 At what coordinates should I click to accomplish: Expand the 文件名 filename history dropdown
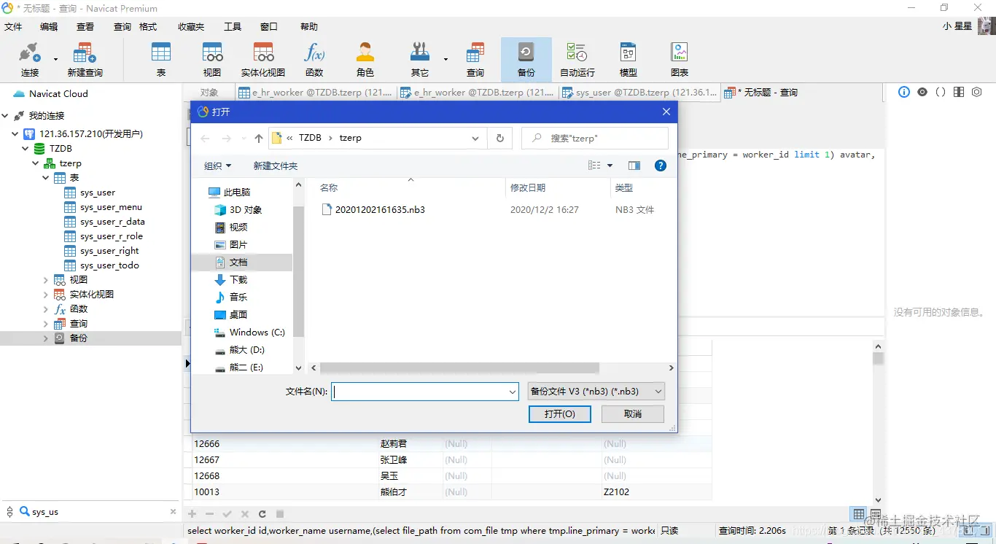[513, 392]
